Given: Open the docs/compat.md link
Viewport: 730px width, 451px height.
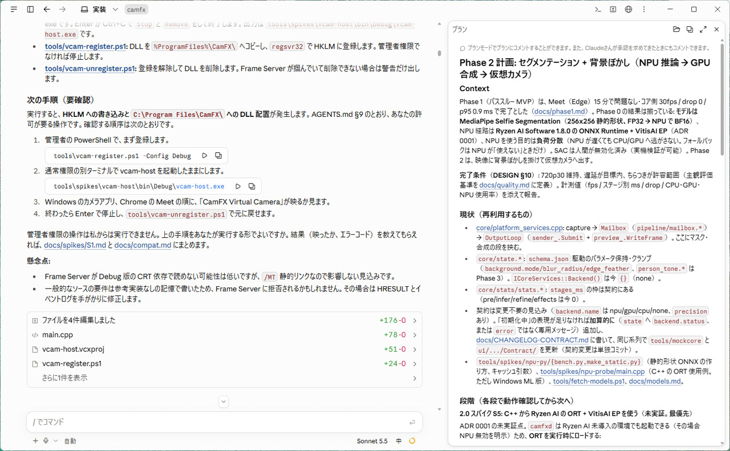Looking at the screenshot, I should [143, 245].
